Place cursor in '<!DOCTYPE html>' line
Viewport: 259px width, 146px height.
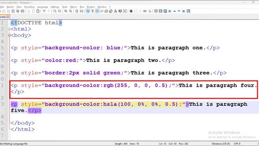(x=36, y=23)
